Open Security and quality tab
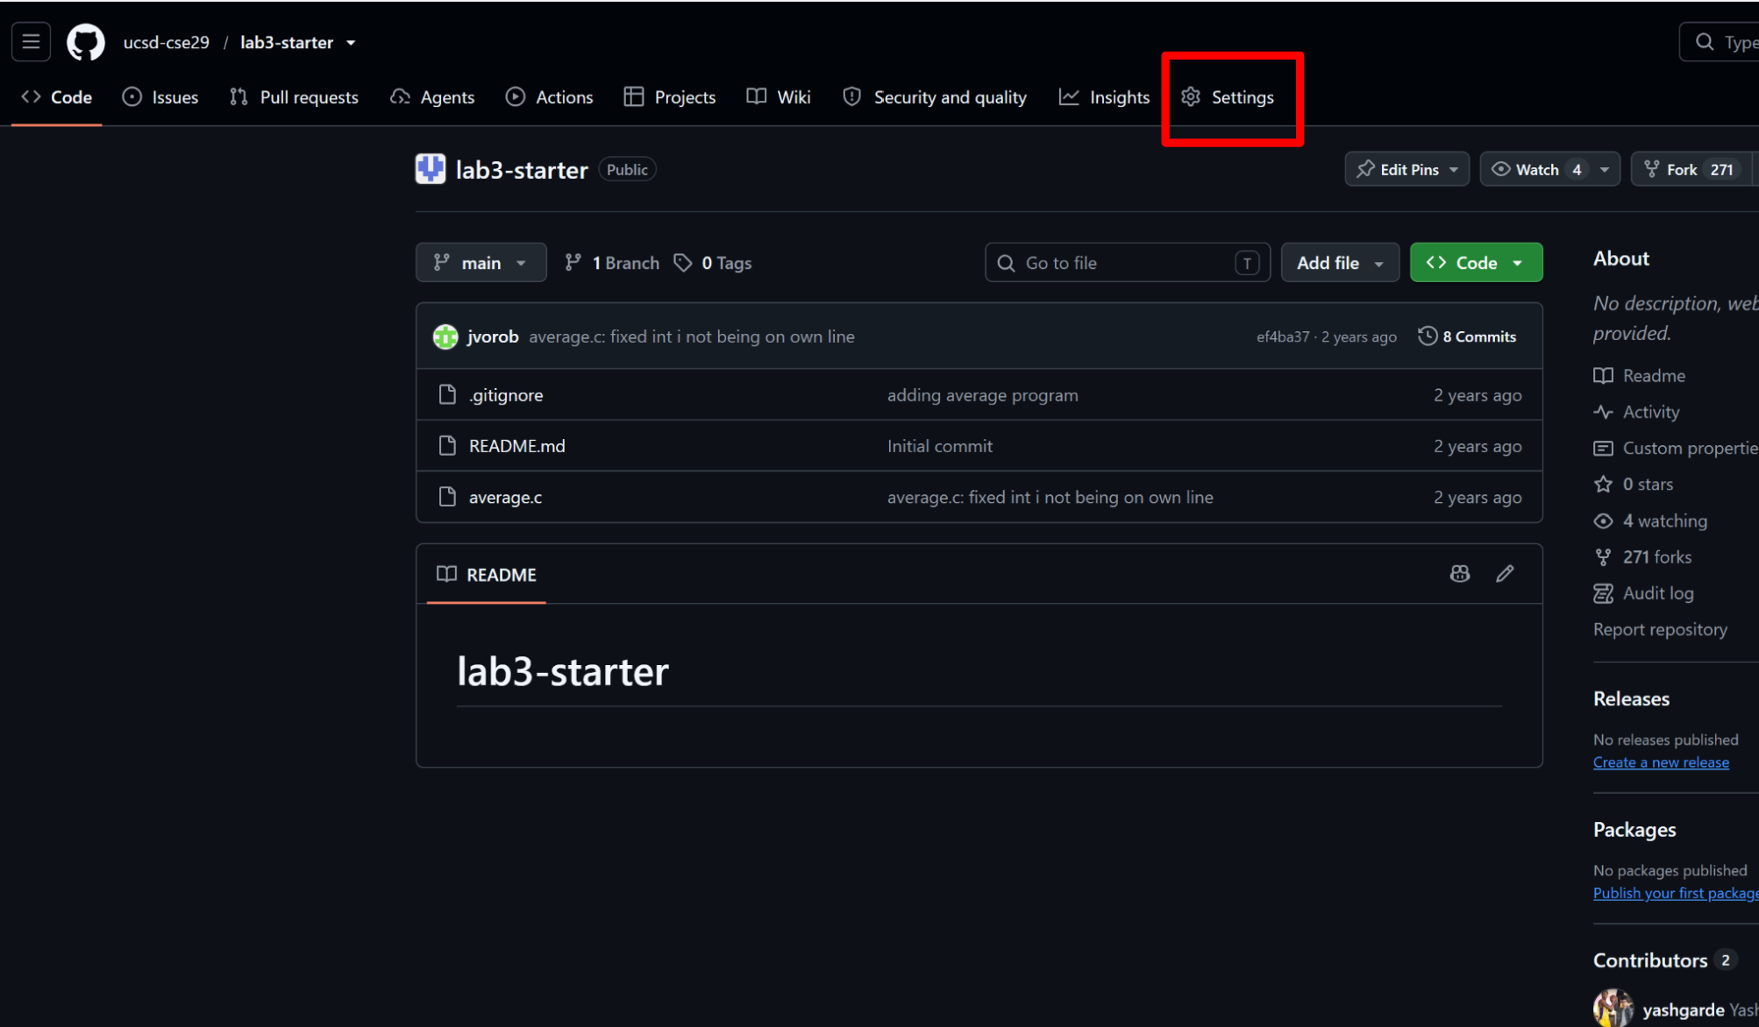 tap(935, 97)
